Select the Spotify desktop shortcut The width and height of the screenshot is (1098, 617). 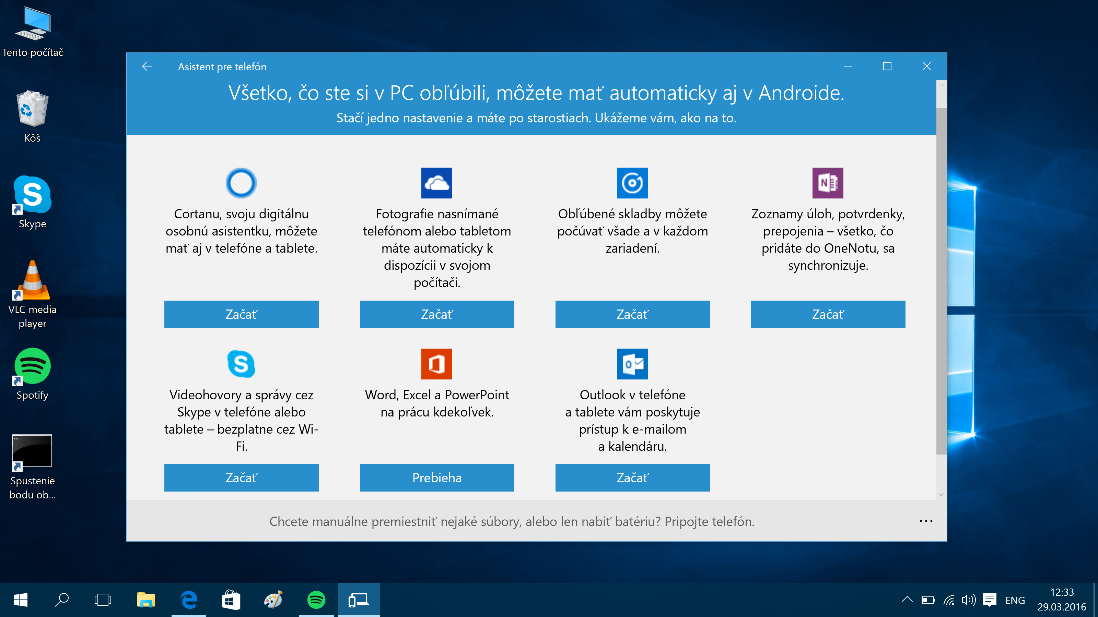pyautogui.click(x=32, y=374)
